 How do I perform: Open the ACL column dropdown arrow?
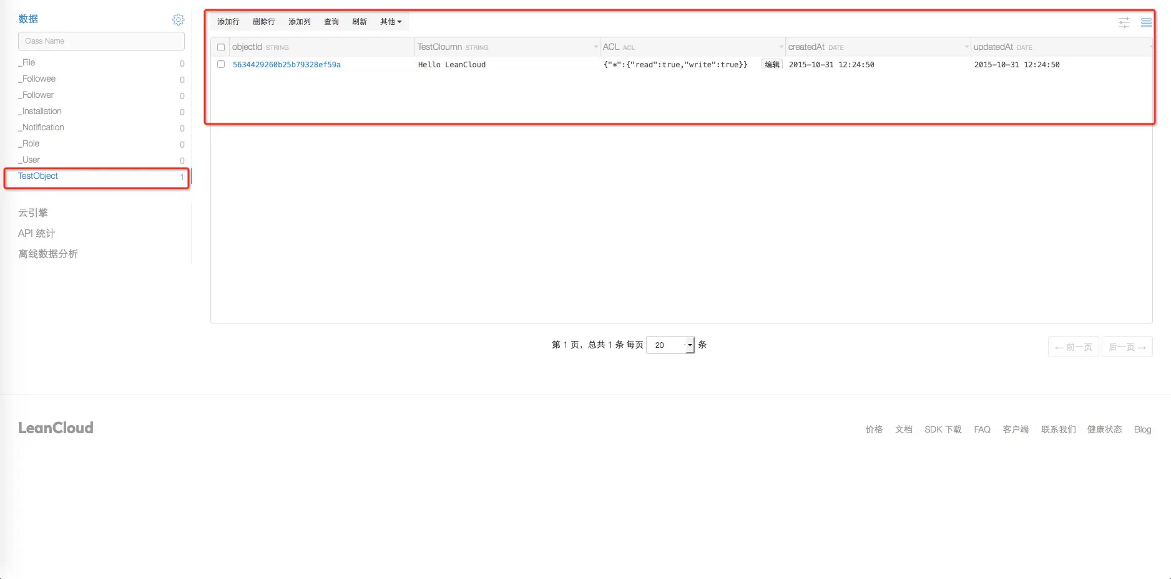point(781,47)
